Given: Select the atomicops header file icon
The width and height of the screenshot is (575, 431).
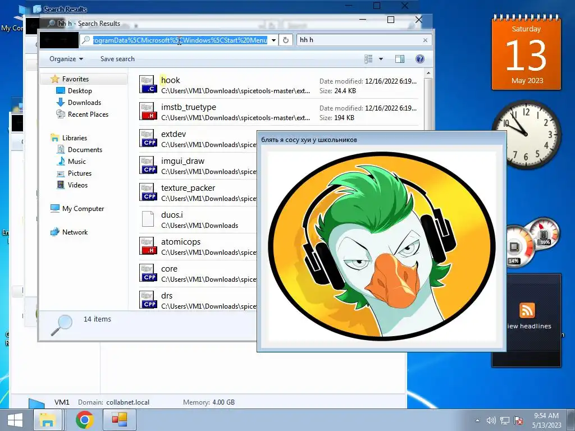Looking at the screenshot, I should coord(148,246).
